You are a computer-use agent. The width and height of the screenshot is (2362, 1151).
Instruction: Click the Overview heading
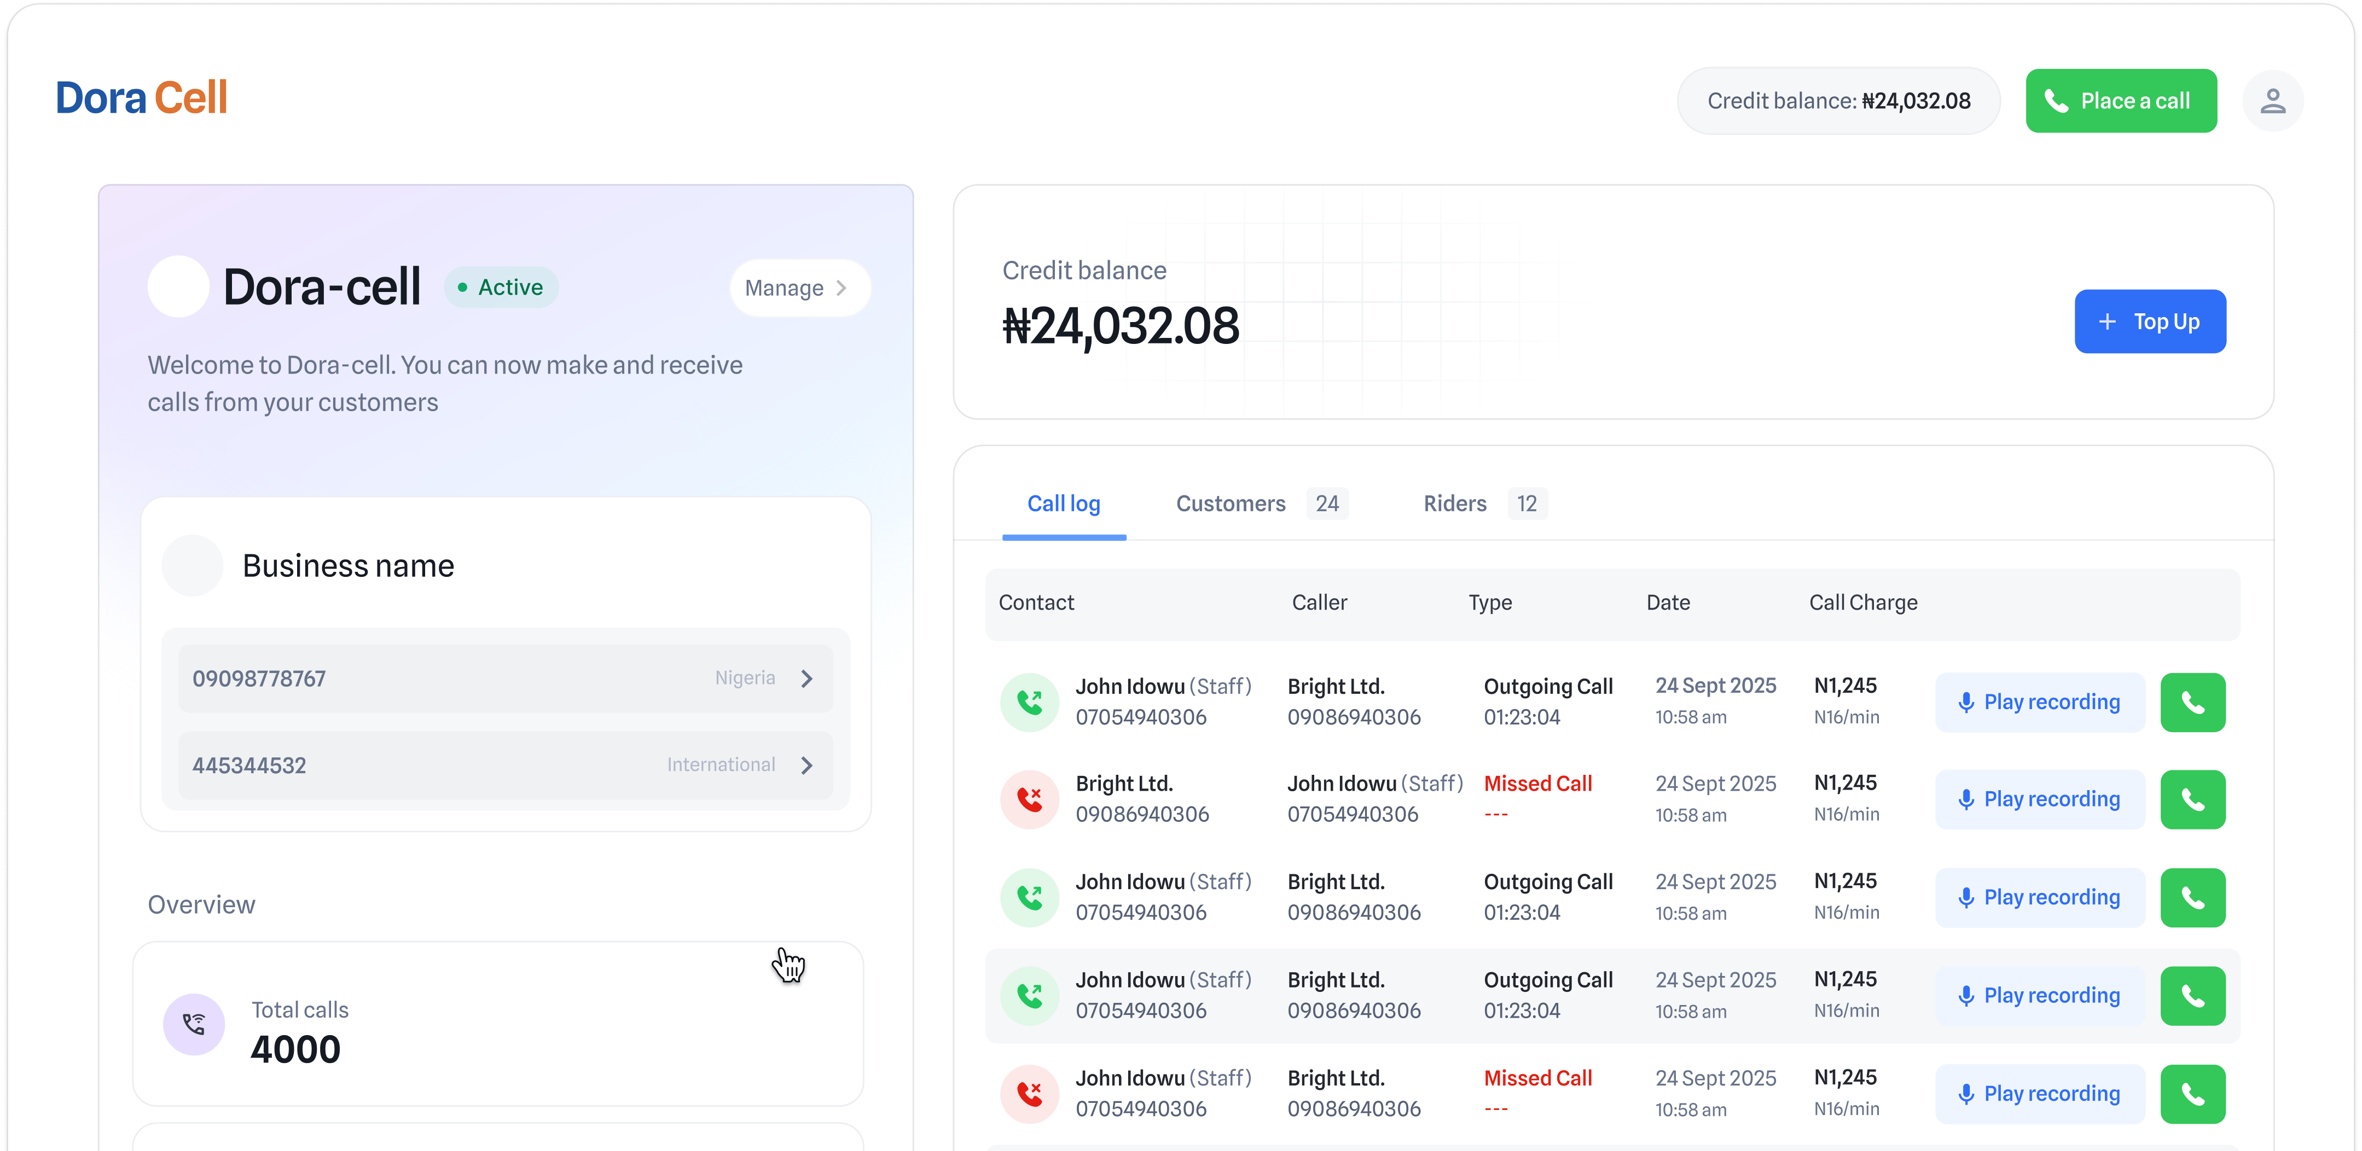point(201,904)
